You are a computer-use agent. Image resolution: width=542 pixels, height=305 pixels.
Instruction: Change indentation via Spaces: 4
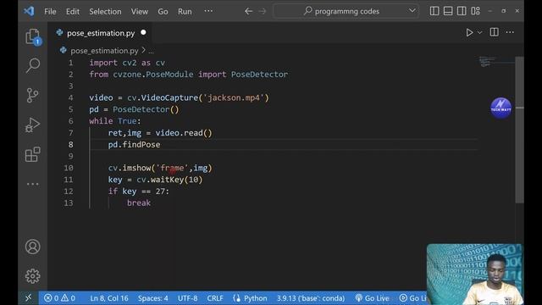[152, 298]
